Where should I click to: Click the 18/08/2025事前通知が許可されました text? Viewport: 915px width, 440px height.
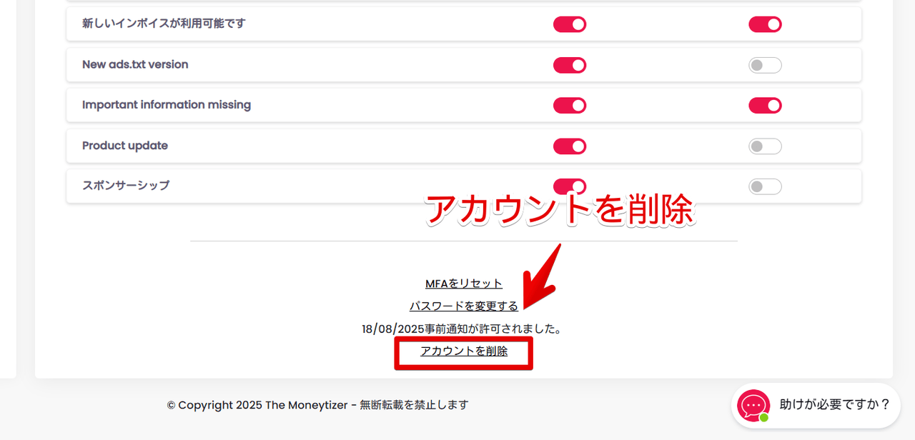[x=462, y=329]
